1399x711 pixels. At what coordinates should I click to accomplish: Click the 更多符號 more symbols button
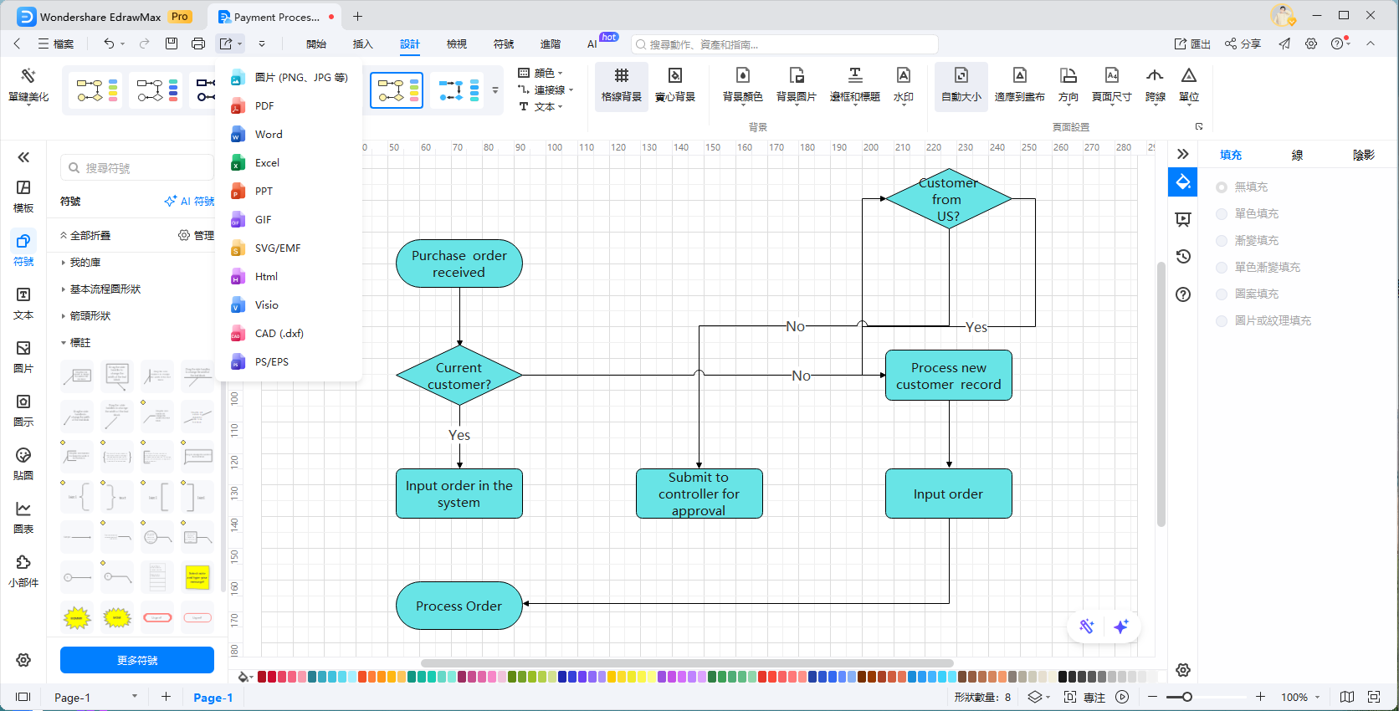(137, 660)
